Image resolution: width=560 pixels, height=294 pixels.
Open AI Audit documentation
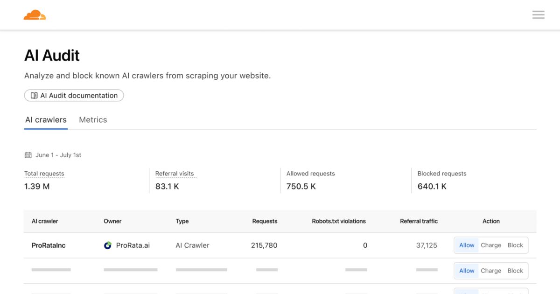(74, 95)
